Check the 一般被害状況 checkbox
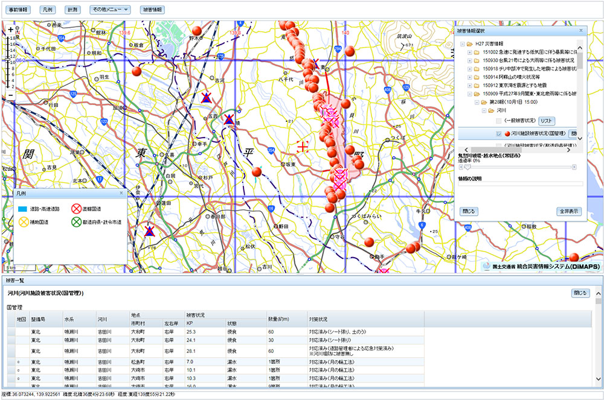The width and height of the screenshot is (604, 400). pos(498,121)
